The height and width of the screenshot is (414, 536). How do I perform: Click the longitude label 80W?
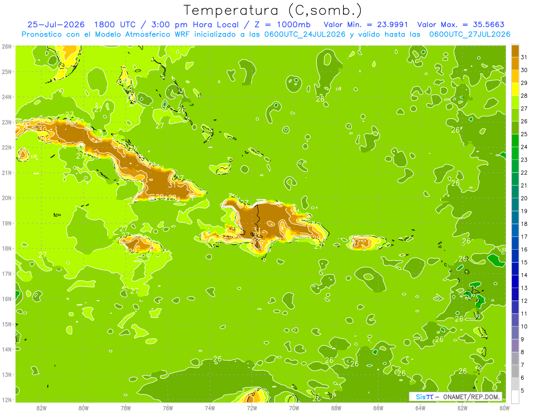[84, 408]
